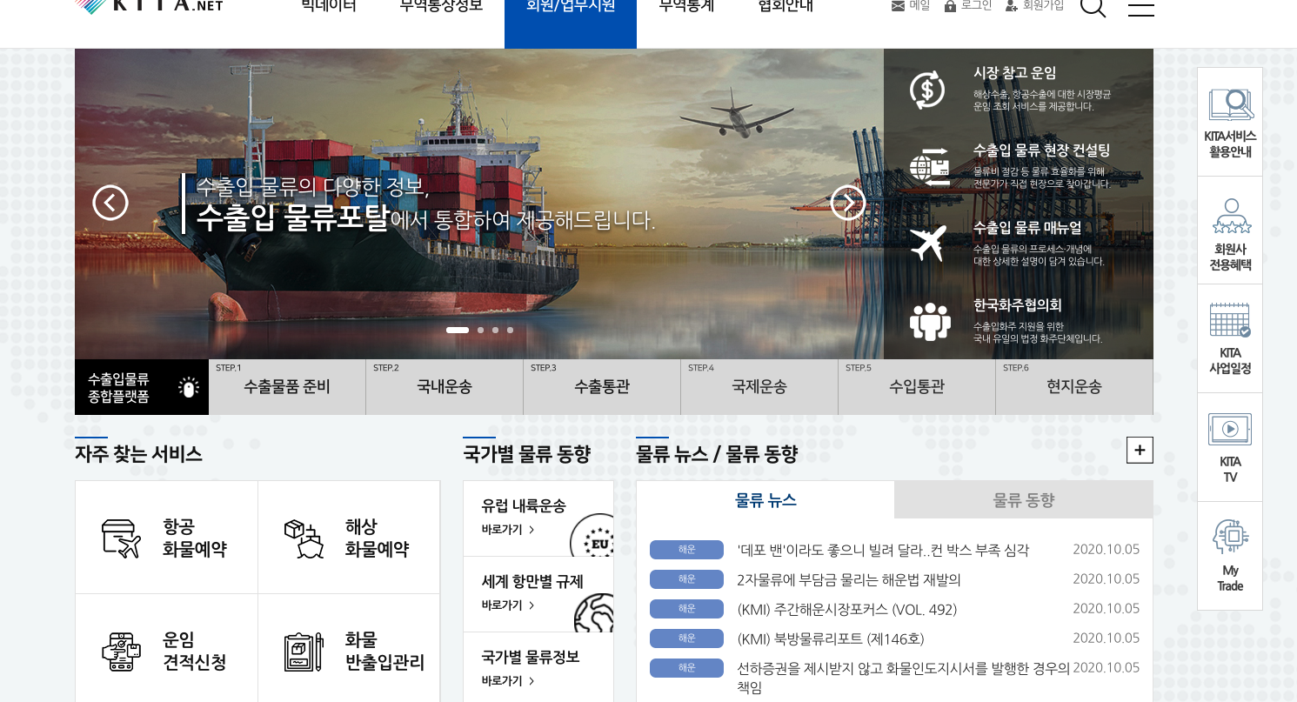The width and height of the screenshot is (1297, 702).
Task: Open (KMI) 북방물류리포트 (제146호)
Action: [x=831, y=638]
